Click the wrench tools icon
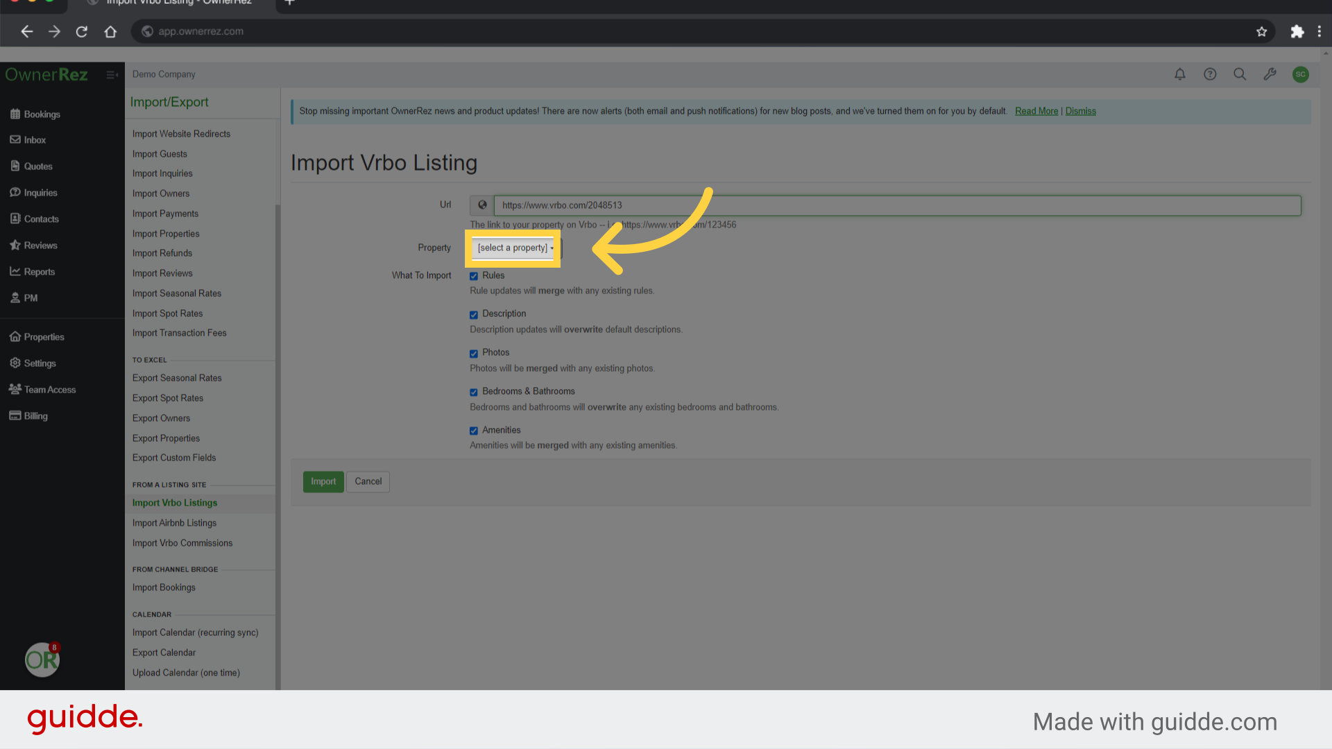The image size is (1332, 749). [1270, 74]
